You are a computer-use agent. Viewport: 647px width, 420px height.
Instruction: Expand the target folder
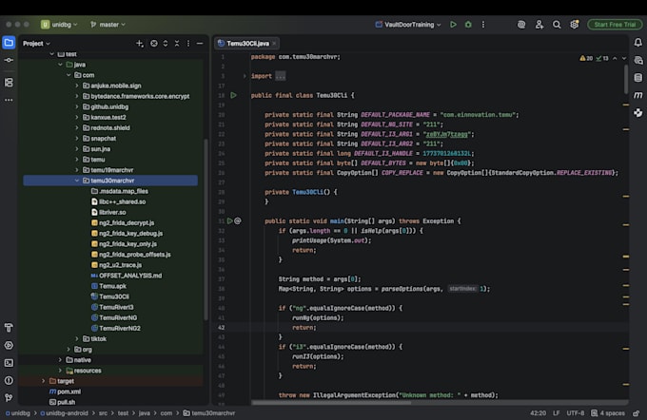coord(44,381)
